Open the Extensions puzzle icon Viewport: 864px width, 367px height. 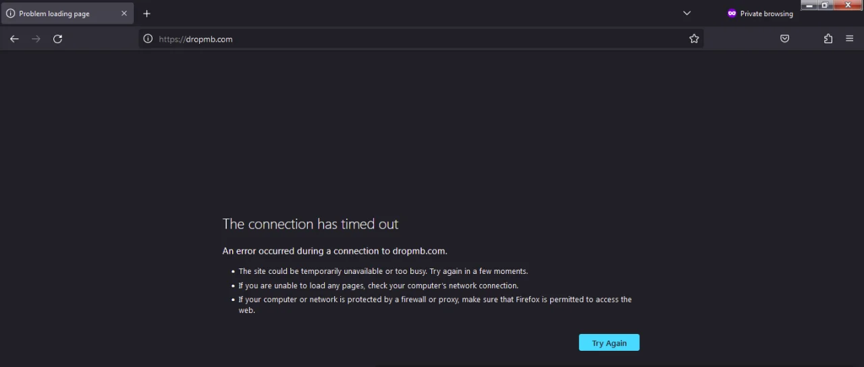pos(828,39)
